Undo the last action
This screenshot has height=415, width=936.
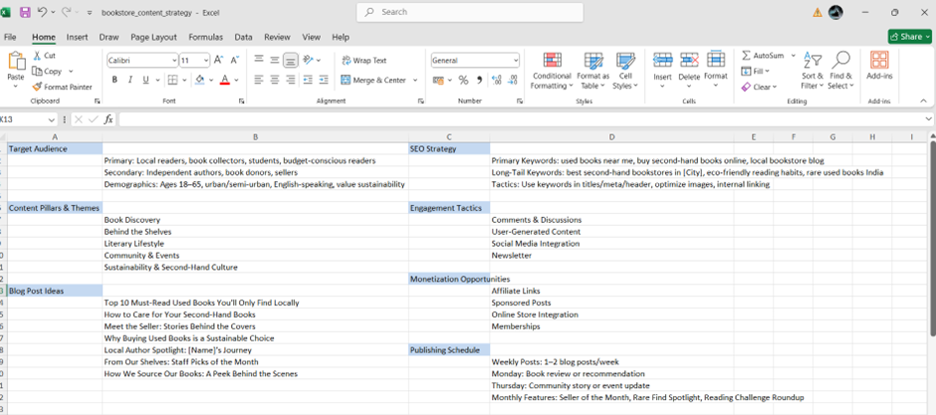click(43, 12)
